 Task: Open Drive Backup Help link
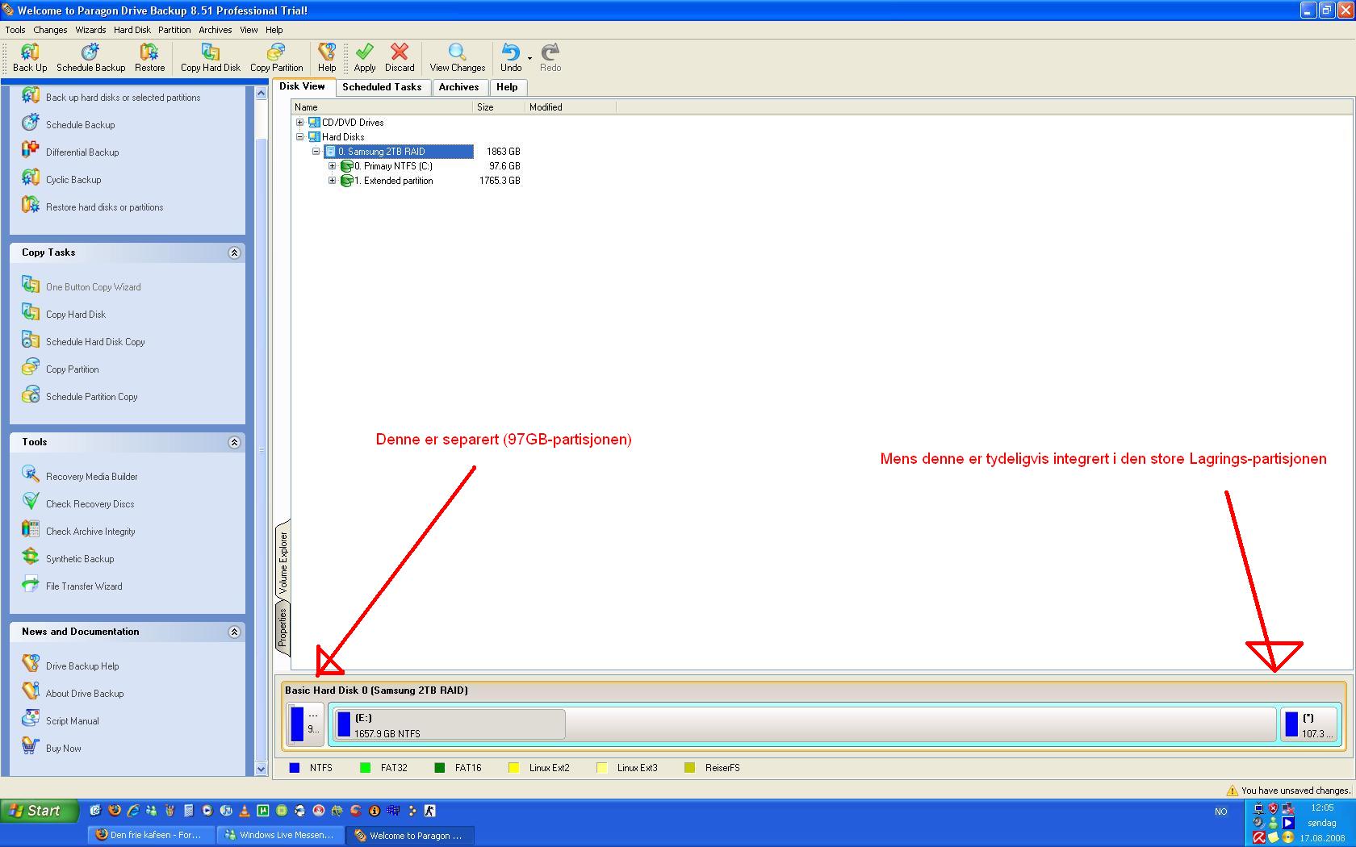pyautogui.click(x=82, y=665)
